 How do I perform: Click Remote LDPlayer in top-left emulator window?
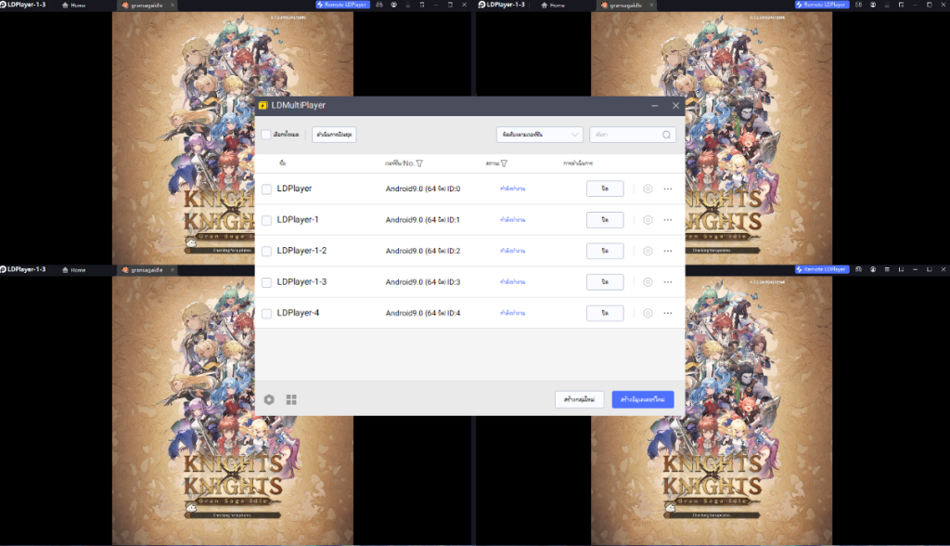pyautogui.click(x=341, y=5)
